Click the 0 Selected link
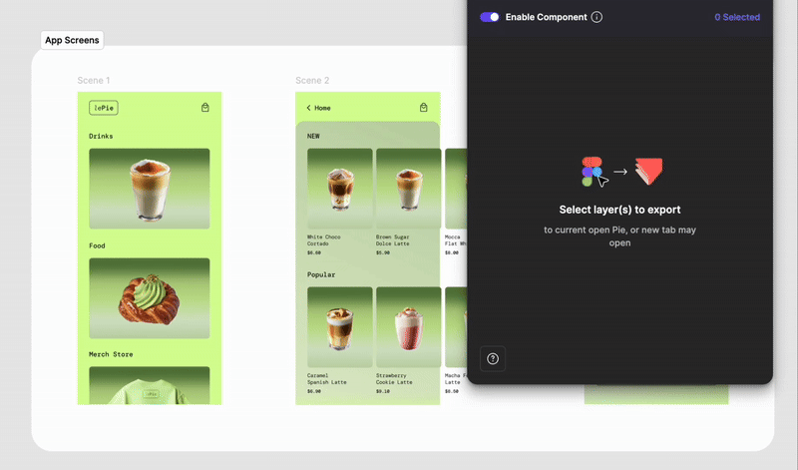 tap(737, 17)
